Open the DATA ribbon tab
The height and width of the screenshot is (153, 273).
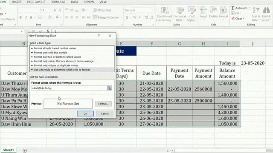tap(75, 2)
